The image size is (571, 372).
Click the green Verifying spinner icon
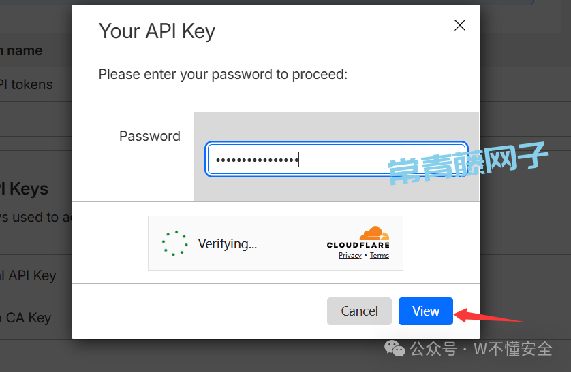pyautogui.click(x=174, y=243)
